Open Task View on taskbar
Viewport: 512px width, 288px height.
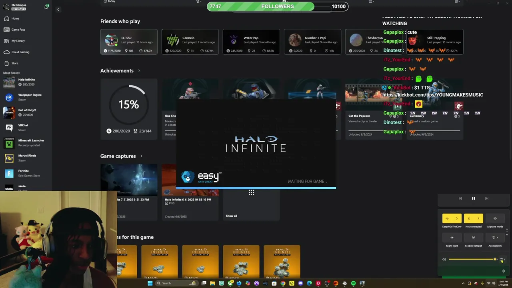(x=204, y=283)
